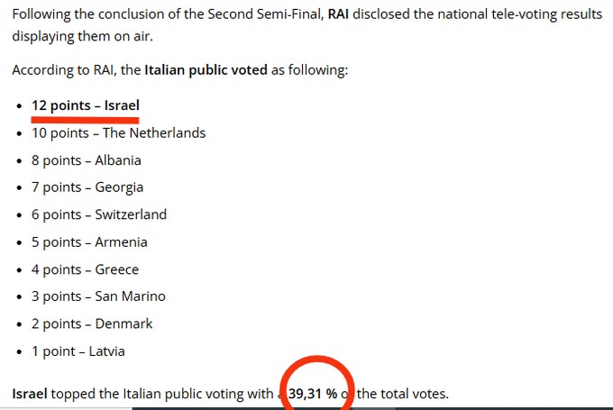The width and height of the screenshot is (613, 410).
Task: Click the "2 points – Denmark" list item
Action: coord(92,323)
